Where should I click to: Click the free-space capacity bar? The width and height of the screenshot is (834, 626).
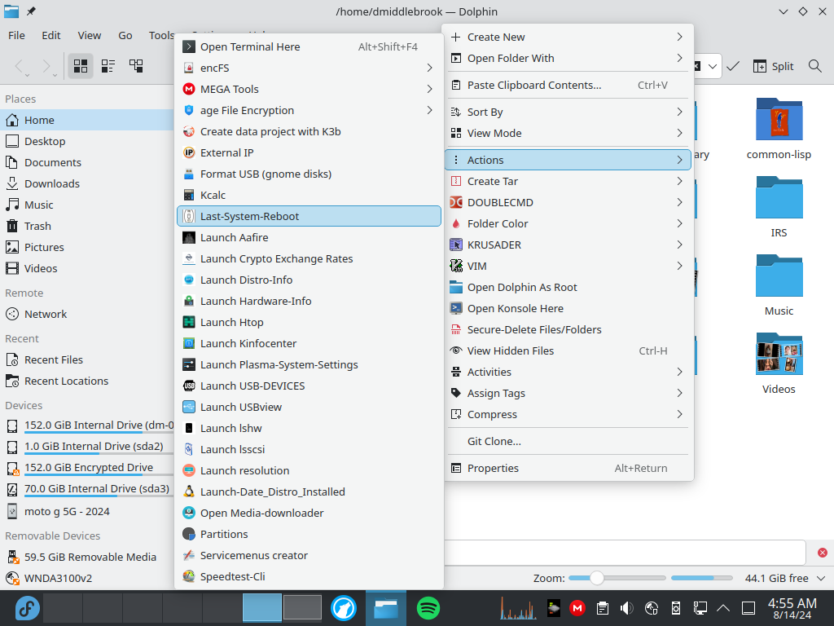click(702, 578)
